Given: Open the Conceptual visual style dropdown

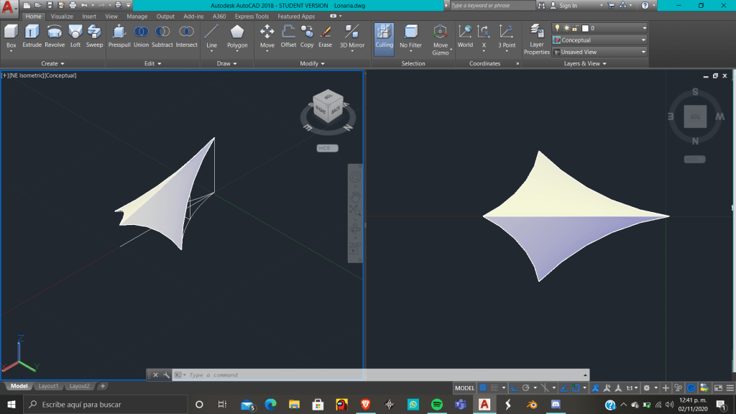Looking at the screenshot, I should pyautogui.click(x=599, y=40).
